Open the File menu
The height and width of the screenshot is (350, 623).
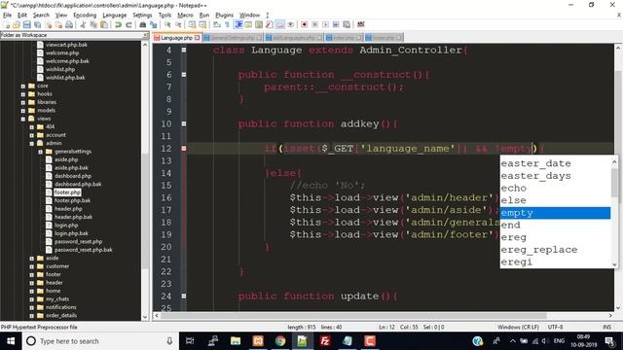pos(7,15)
